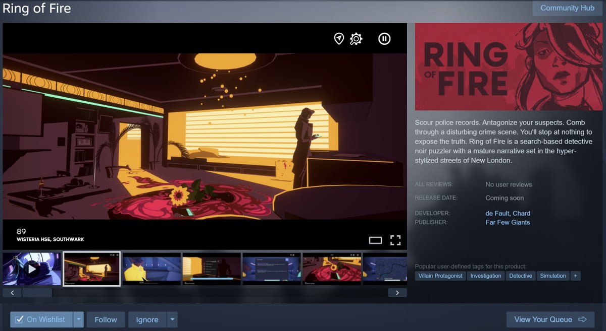Play the trailer video thumbnail

pyautogui.click(x=32, y=269)
